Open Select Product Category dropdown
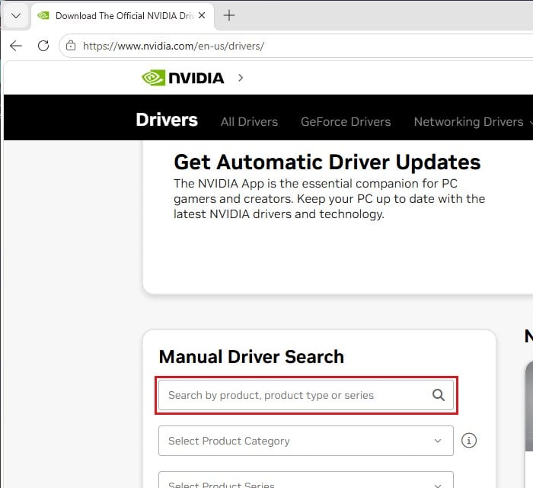 (306, 441)
